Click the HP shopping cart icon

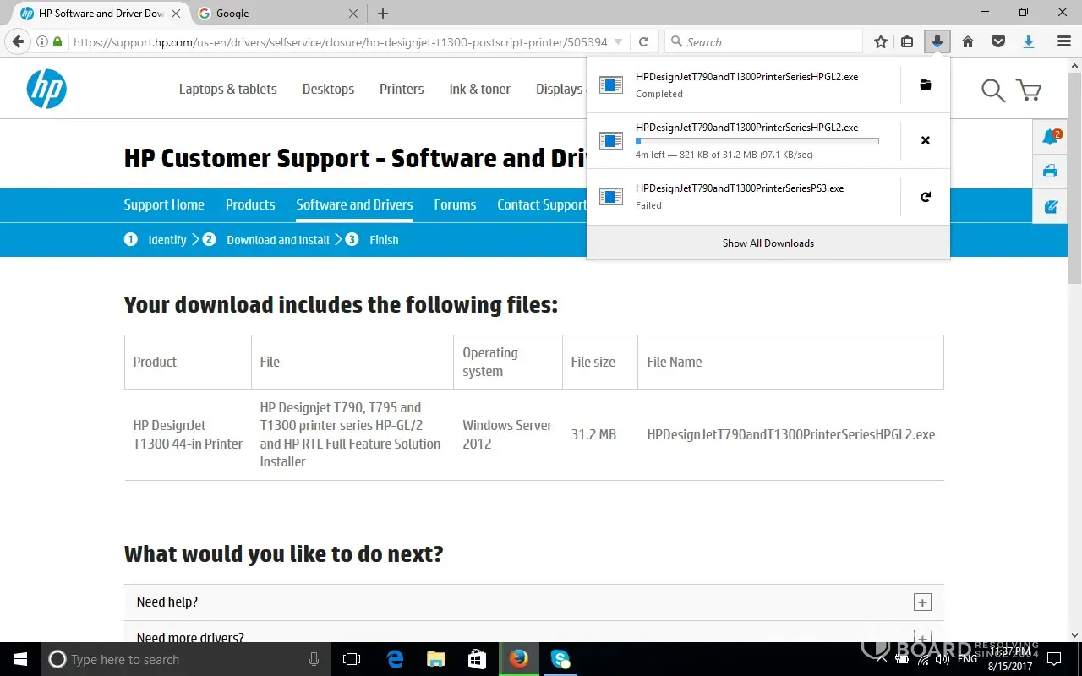click(1029, 90)
